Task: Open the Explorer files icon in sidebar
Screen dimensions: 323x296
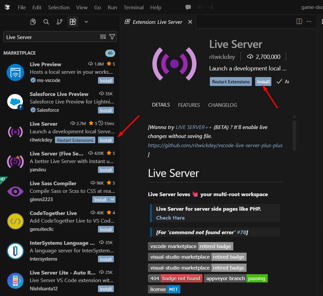Action: pos(33,21)
